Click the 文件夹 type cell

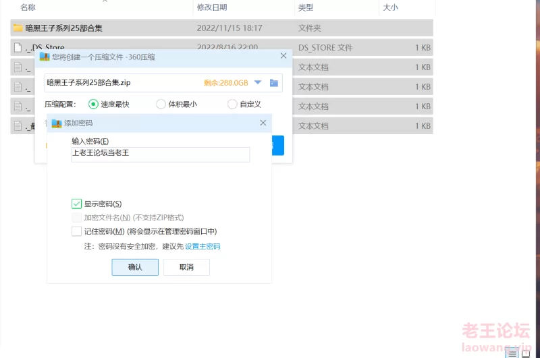click(x=309, y=28)
